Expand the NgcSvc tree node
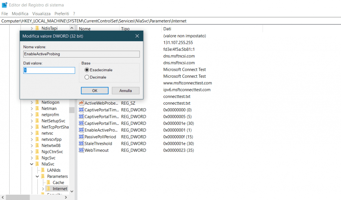The height and width of the screenshot is (200, 341). click(x=32, y=158)
